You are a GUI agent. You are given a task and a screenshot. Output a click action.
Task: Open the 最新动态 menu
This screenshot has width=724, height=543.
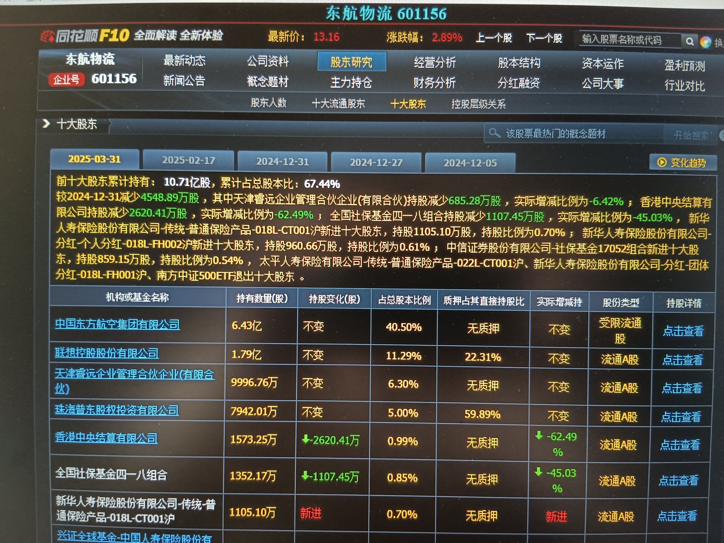pyautogui.click(x=185, y=61)
